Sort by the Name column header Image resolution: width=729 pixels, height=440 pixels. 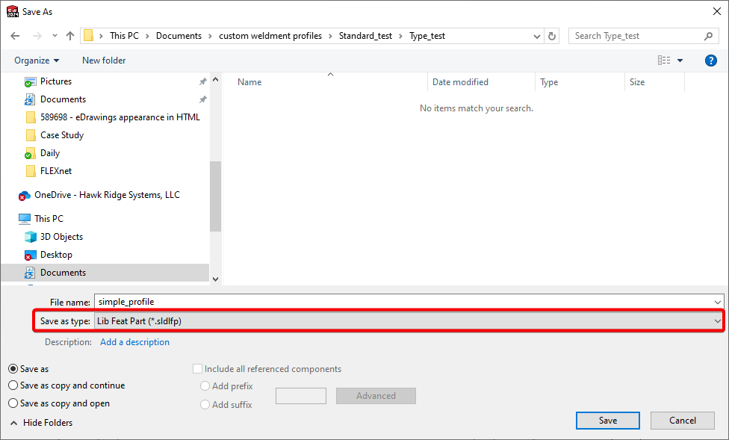click(249, 82)
